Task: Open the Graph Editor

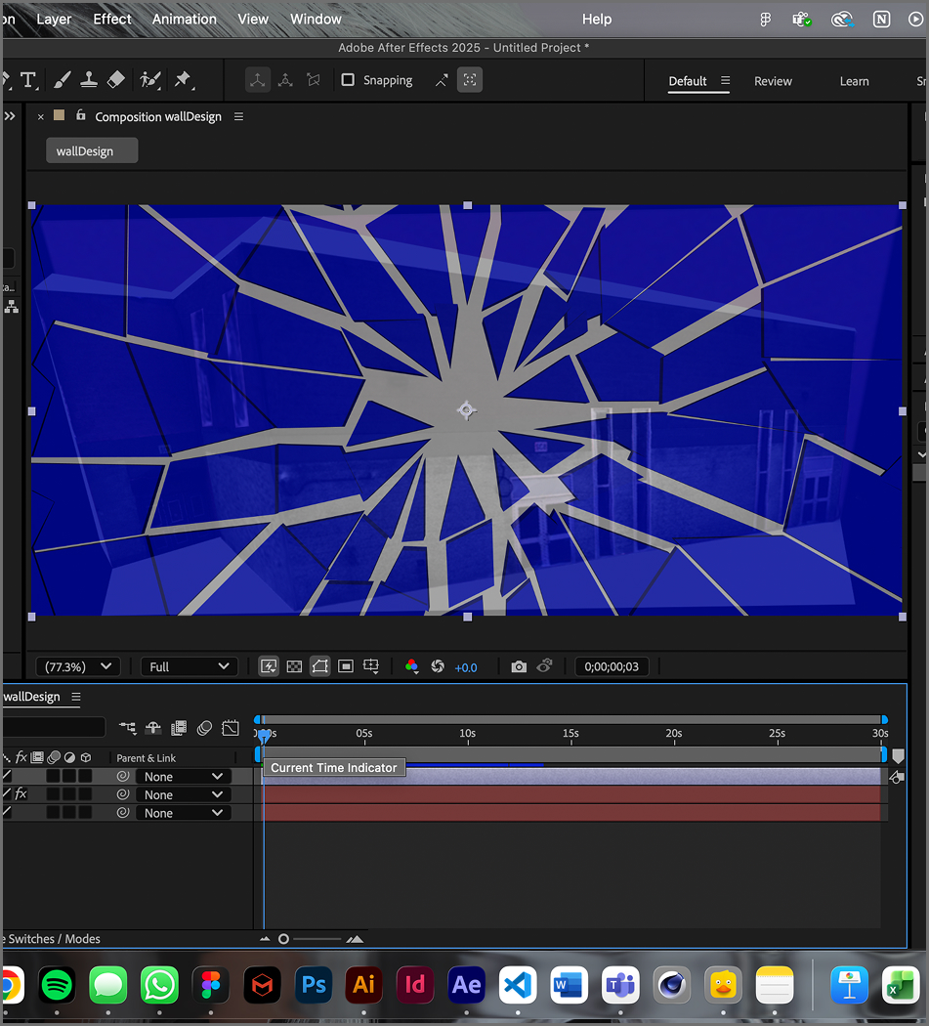Action: click(230, 727)
